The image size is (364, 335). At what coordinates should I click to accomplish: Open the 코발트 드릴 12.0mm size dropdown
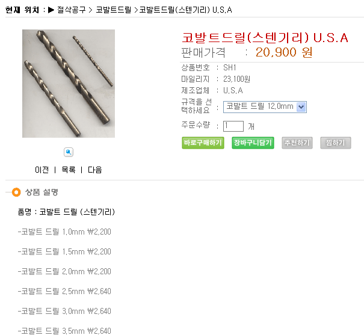[x=265, y=107]
